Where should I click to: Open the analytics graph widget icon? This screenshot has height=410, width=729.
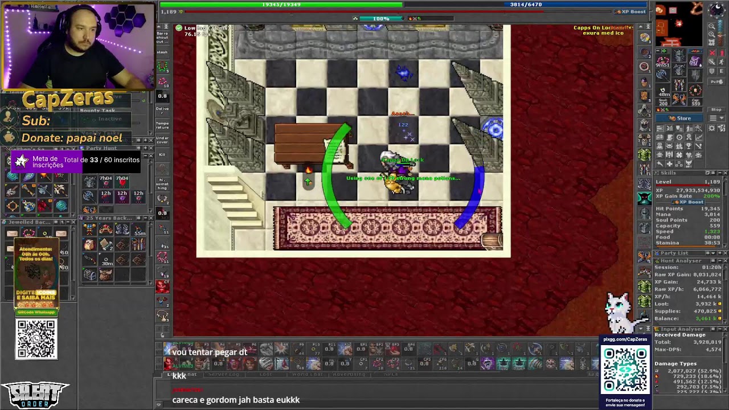click(699, 137)
